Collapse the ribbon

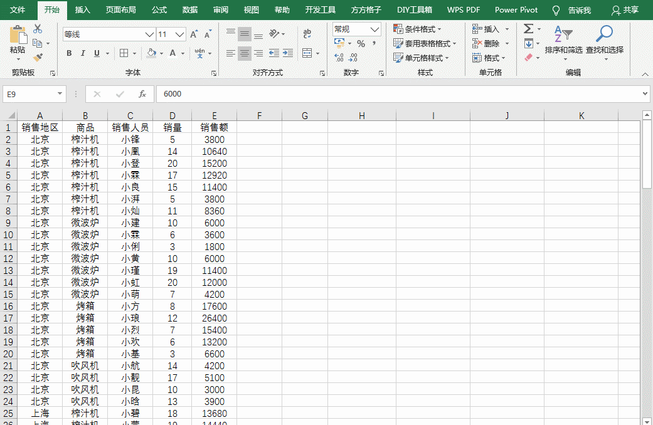pyautogui.click(x=645, y=74)
